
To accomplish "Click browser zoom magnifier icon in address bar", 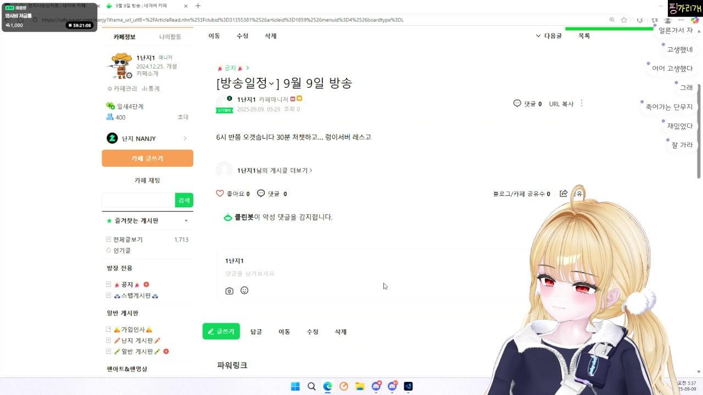I will [612, 20].
